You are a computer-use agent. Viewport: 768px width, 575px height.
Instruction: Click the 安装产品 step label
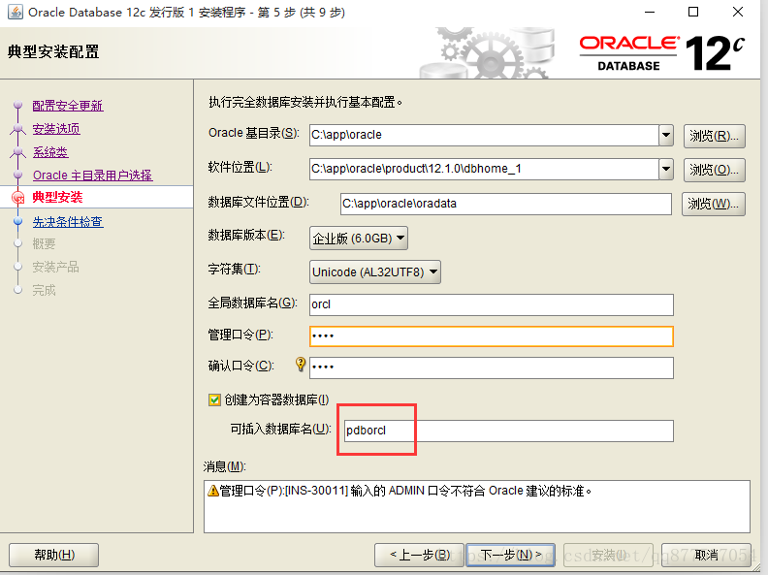point(55,267)
